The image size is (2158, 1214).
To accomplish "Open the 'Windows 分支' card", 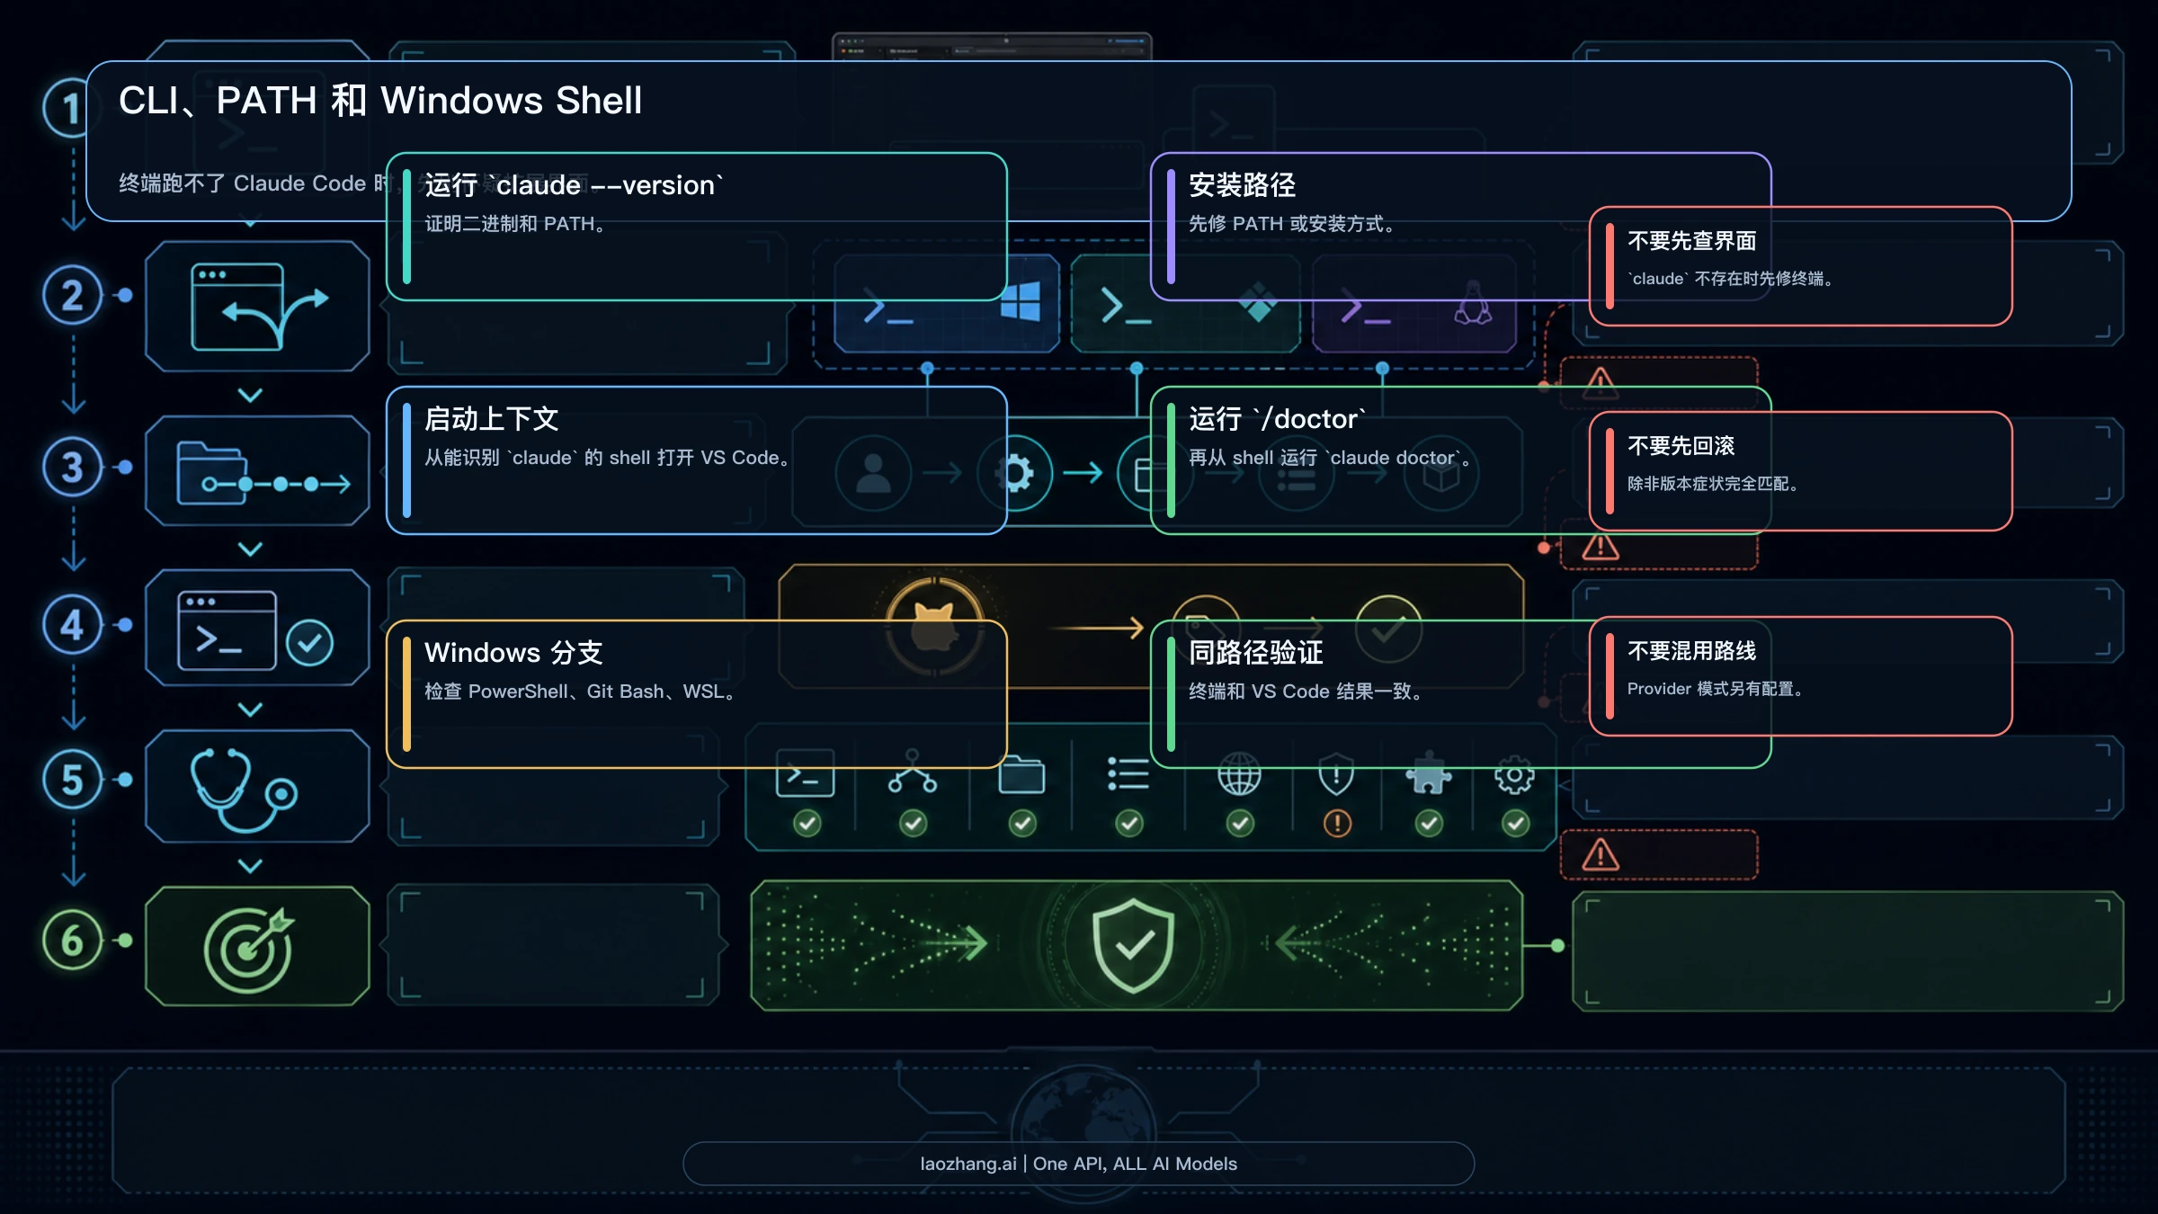I will [697, 694].
